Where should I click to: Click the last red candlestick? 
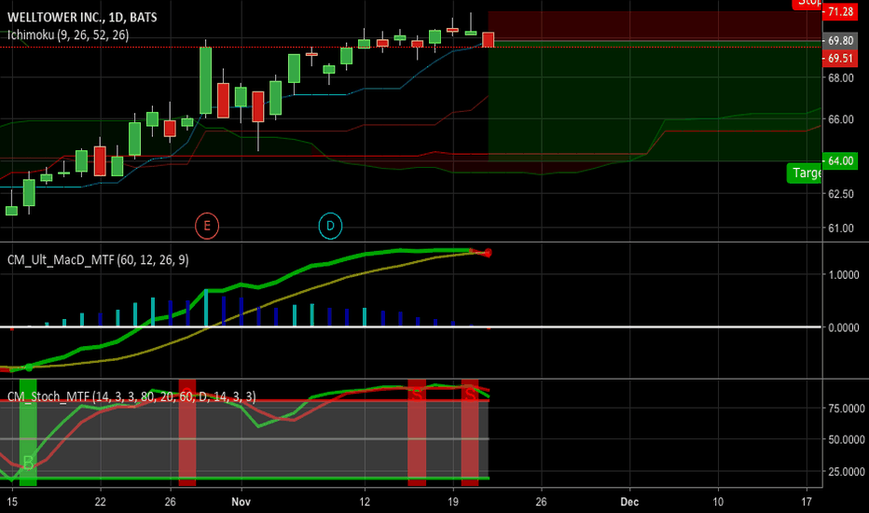tap(489, 40)
